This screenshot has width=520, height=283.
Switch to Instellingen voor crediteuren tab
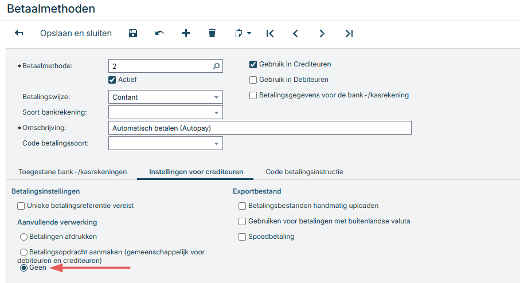point(196,172)
